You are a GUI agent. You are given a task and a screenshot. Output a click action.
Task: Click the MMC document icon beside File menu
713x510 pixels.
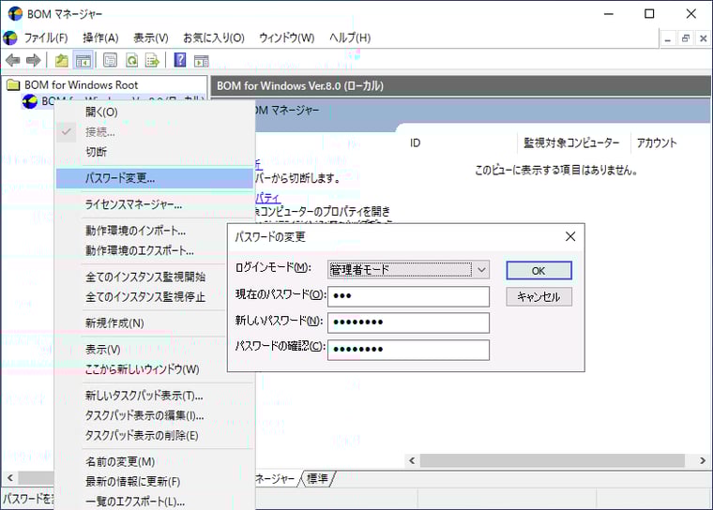[x=10, y=37]
